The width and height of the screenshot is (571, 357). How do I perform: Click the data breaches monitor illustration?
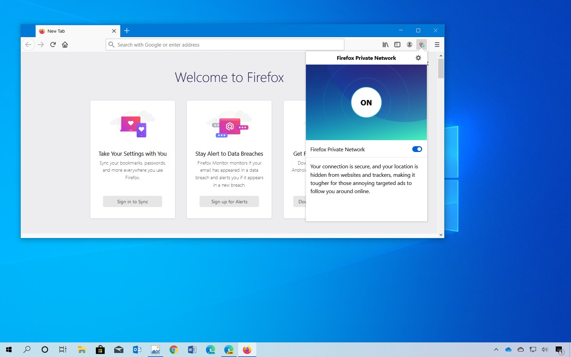click(x=229, y=124)
